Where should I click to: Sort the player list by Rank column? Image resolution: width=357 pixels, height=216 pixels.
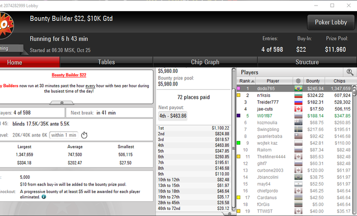246,81
